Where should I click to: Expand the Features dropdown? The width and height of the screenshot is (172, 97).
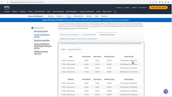tap(60, 16)
